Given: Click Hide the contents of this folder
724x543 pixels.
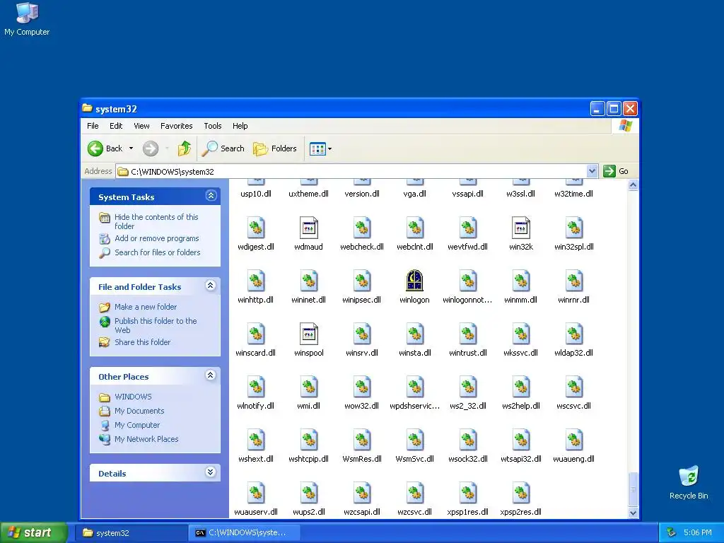Looking at the screenshot, I should point(156,221).
